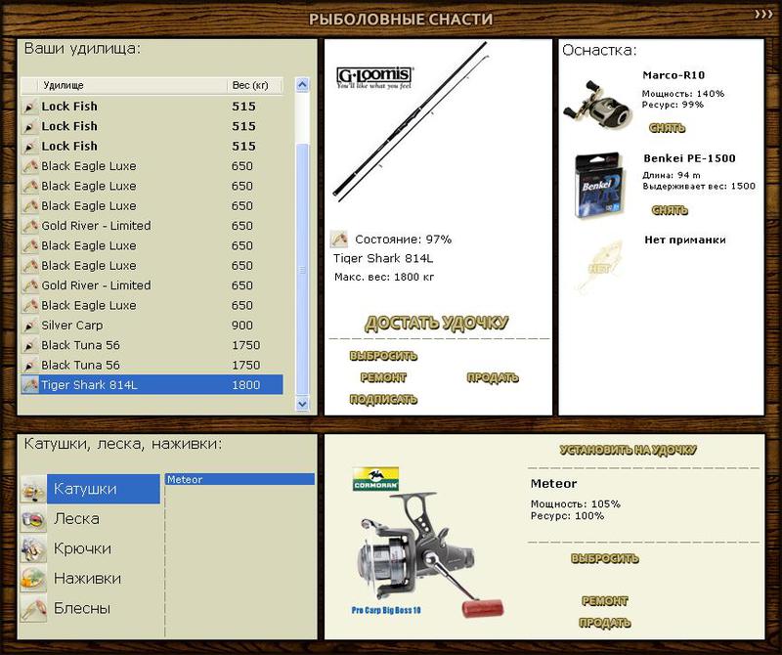
Task: Click the Леска line category icon
Action: click(33, 519)
